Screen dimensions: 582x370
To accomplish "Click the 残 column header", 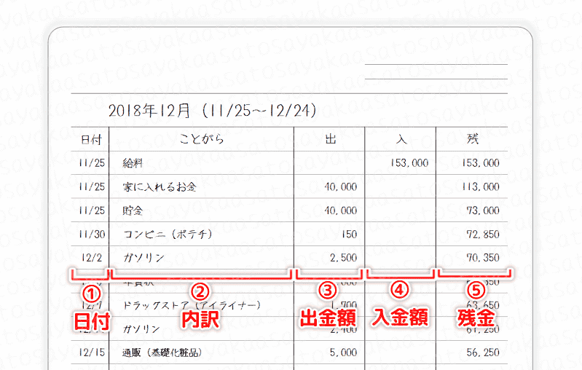I will click(473, 139).
